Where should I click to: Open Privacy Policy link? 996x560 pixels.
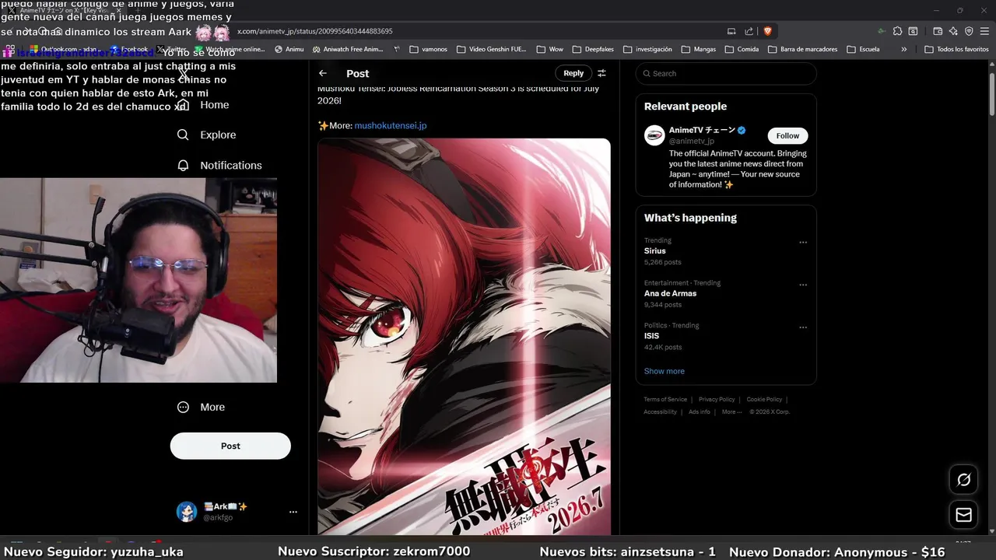coord(717,400)
